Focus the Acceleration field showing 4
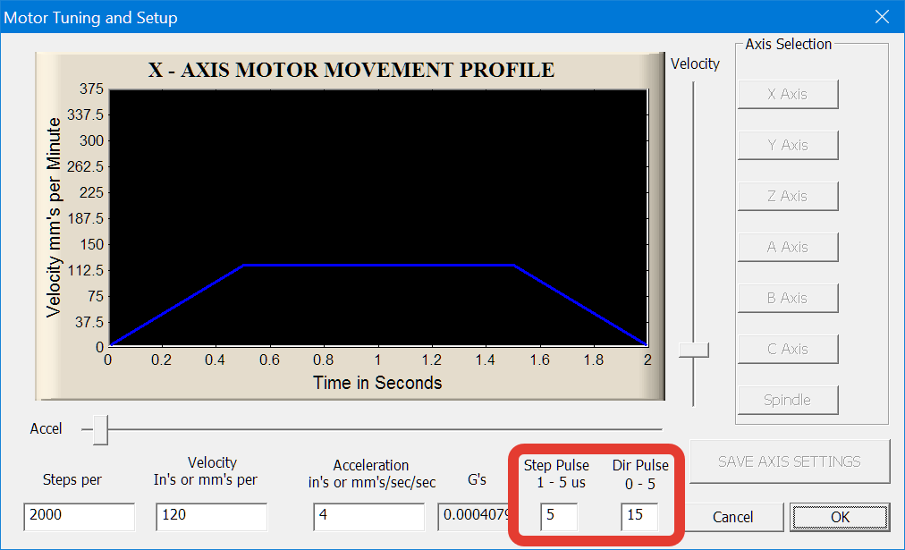Screen dimensions: 905x550 point(368,517)
